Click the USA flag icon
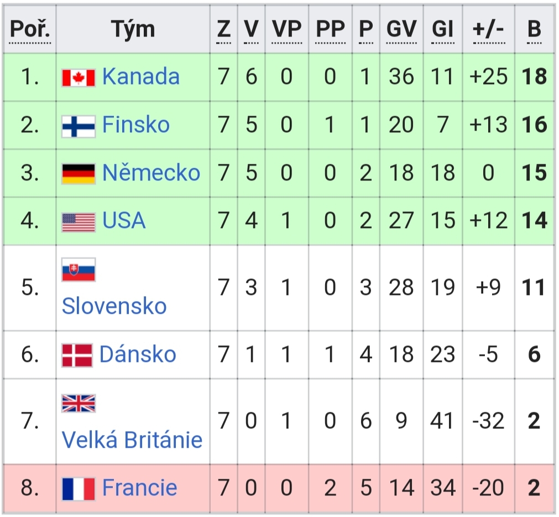This screenshot has height=517, width=559. click(x=79, y=223)
